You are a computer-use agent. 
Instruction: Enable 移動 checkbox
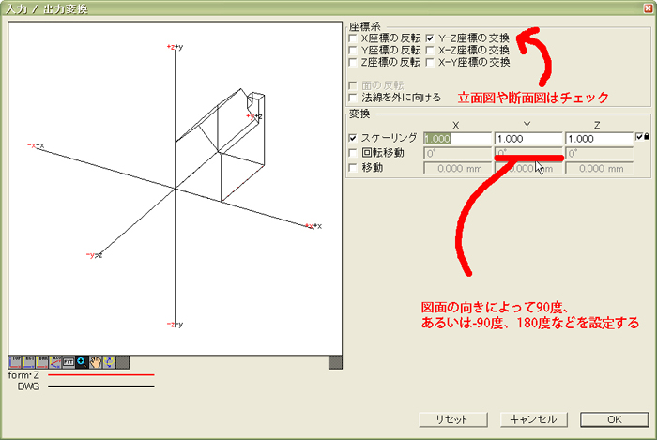(353, 168)
